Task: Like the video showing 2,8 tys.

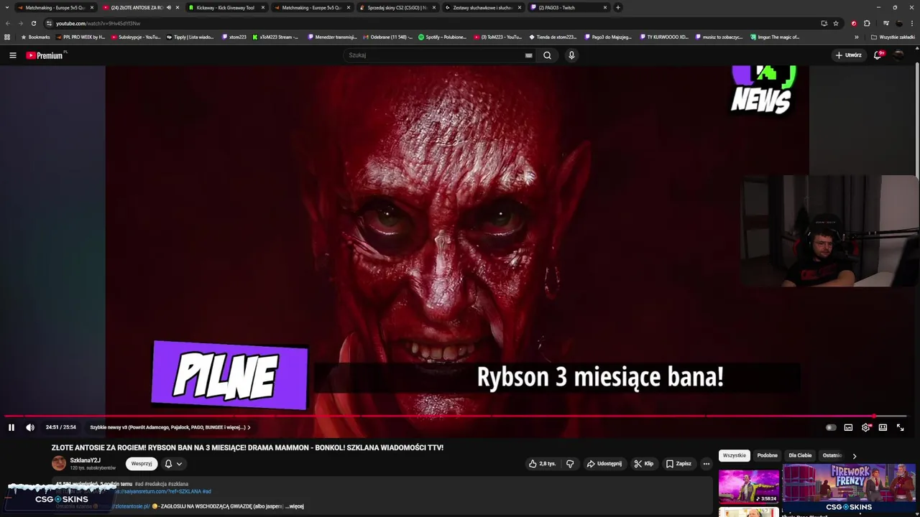Action: point(542,464)
